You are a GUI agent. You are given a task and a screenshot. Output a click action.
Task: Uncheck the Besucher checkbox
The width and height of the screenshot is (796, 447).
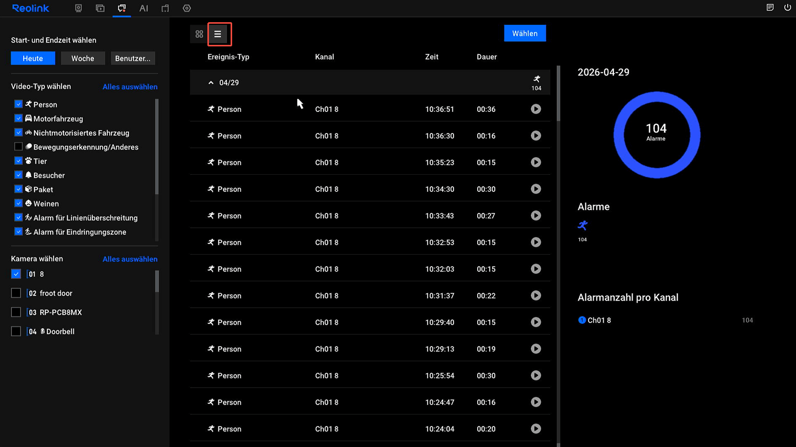pos(19,175)
